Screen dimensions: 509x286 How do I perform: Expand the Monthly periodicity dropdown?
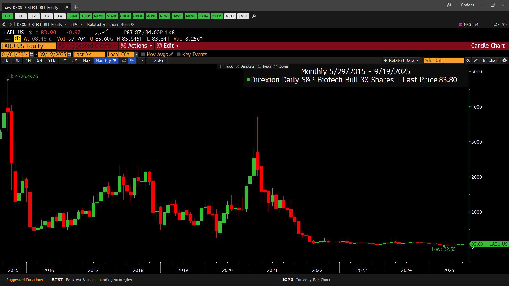[x=106, y=60]
